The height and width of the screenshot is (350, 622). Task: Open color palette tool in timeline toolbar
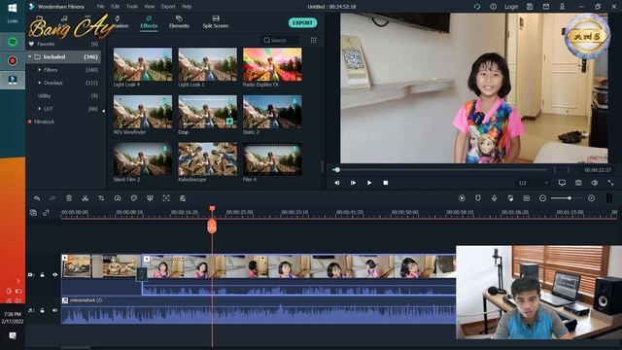(x=134, y=198)
